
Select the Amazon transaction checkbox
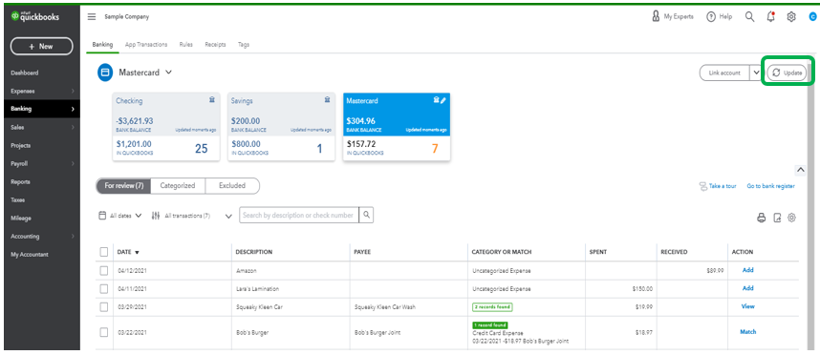click(104, 270)
